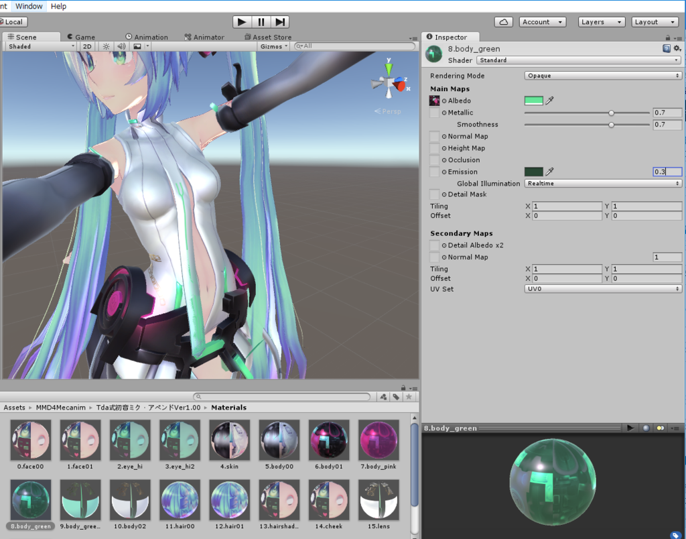Open the Layout dropdown
Viewport: 686px width, 539px height.
(x=655, y=22)
